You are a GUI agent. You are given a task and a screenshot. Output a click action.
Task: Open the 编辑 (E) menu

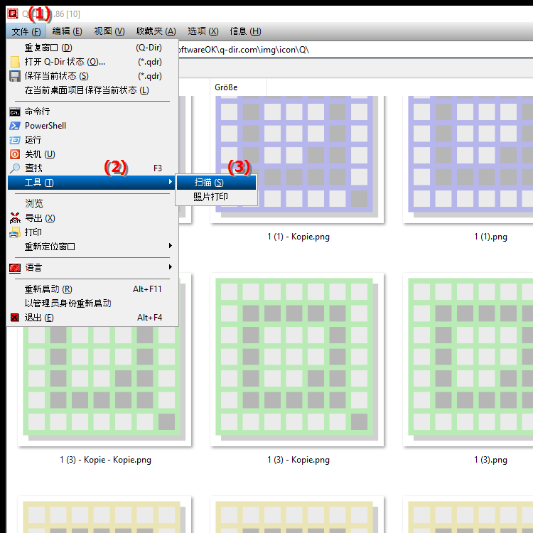(67, 31)
